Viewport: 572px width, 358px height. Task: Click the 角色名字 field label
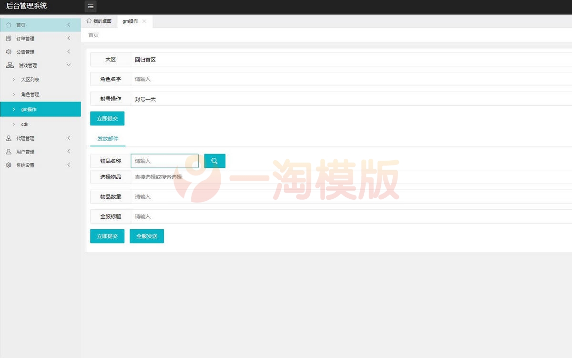pyautogui.click(x=111, y=79)
